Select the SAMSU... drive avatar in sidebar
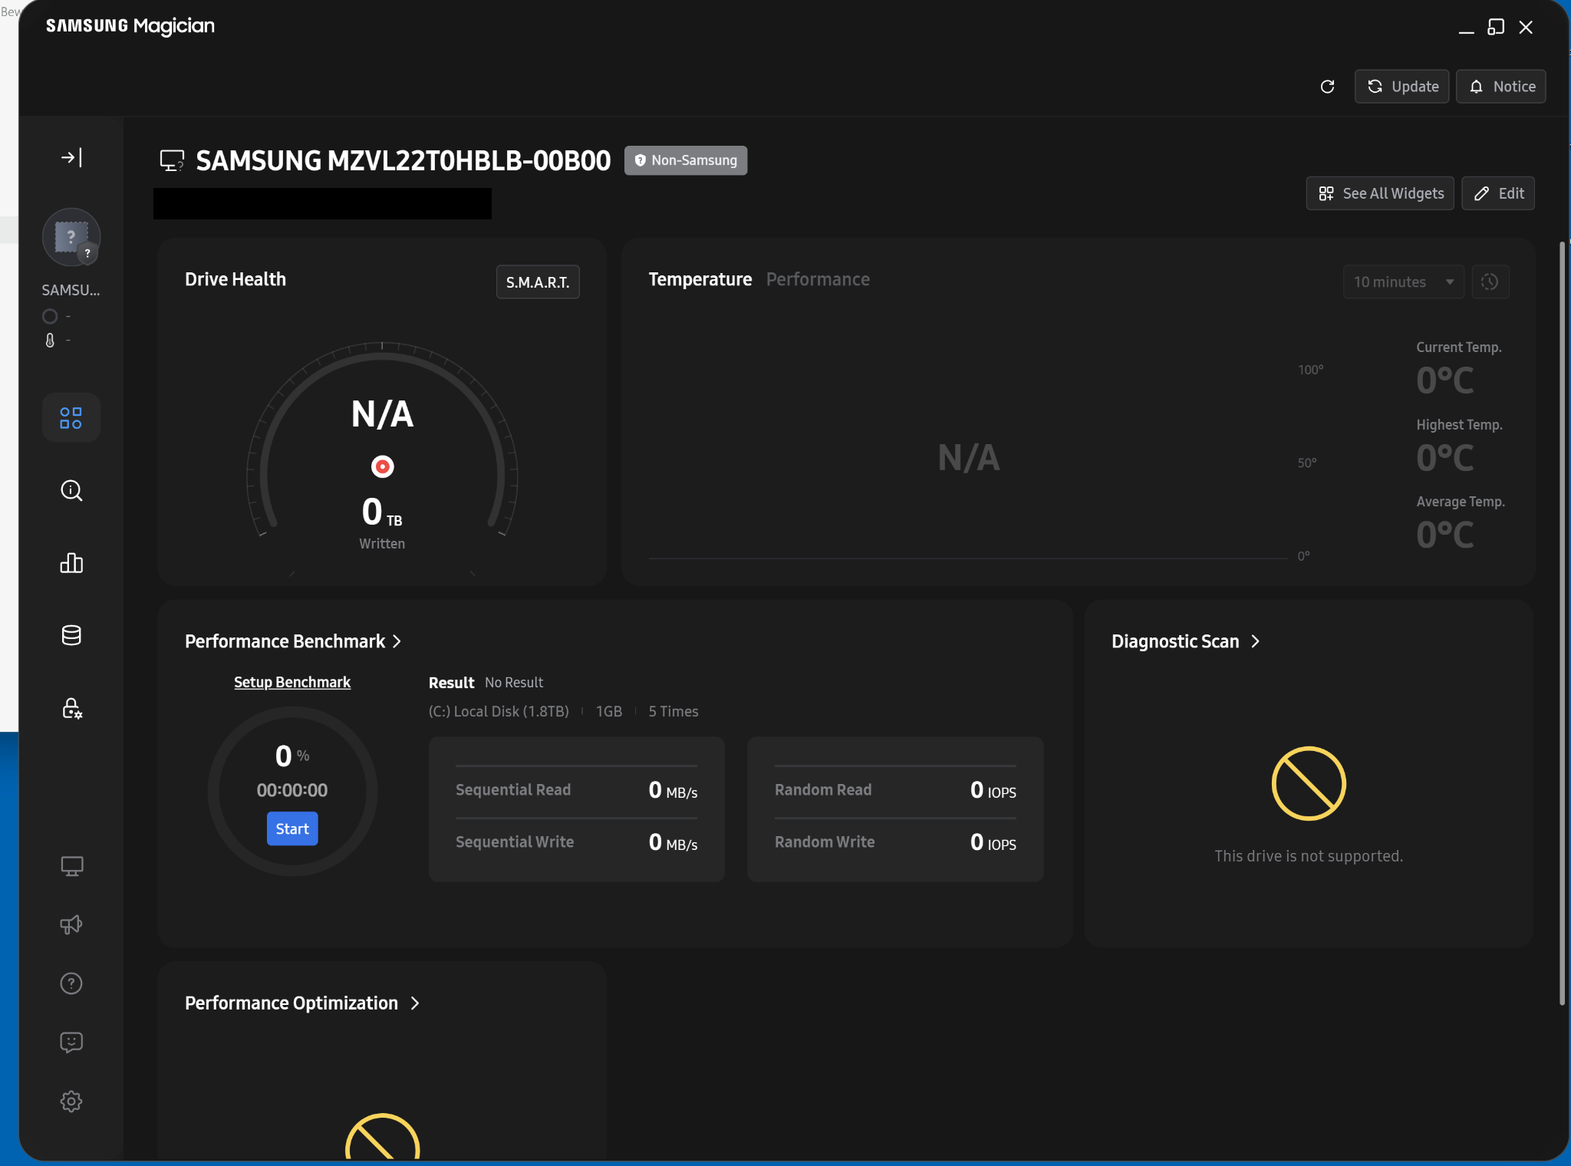This screenshot has height=1166, width=1571. (71, 237)
